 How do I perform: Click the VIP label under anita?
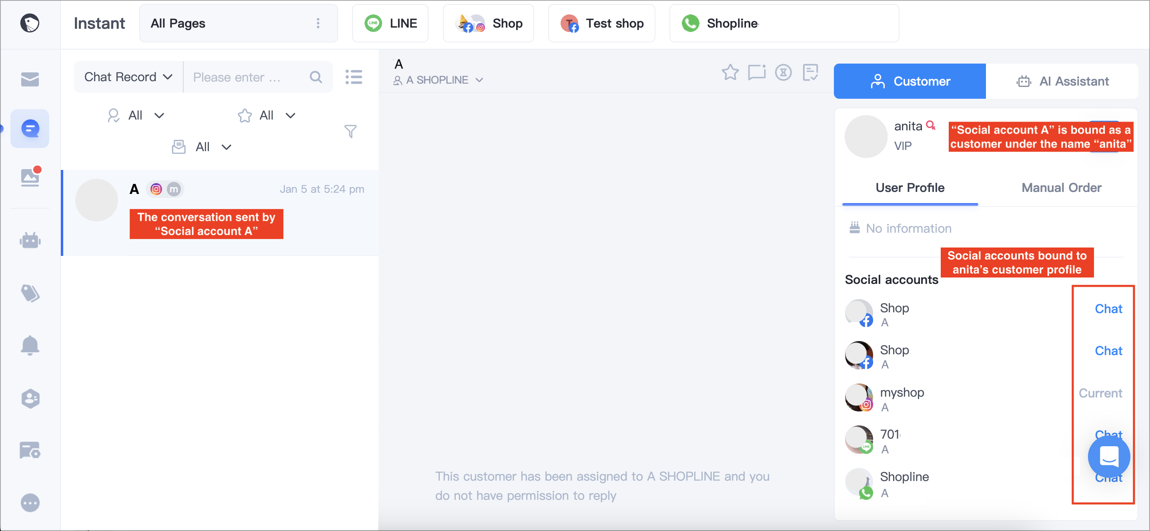(x=902, y=146)
